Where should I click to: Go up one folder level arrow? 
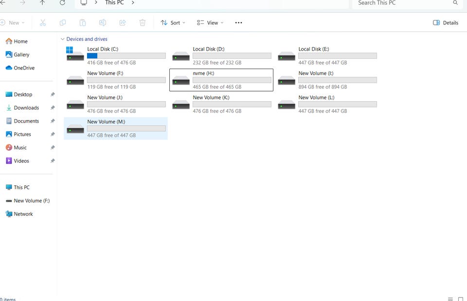click(42, 3)
